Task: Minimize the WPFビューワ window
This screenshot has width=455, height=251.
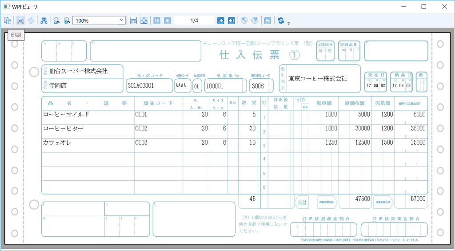Action: tap(403, 6)
